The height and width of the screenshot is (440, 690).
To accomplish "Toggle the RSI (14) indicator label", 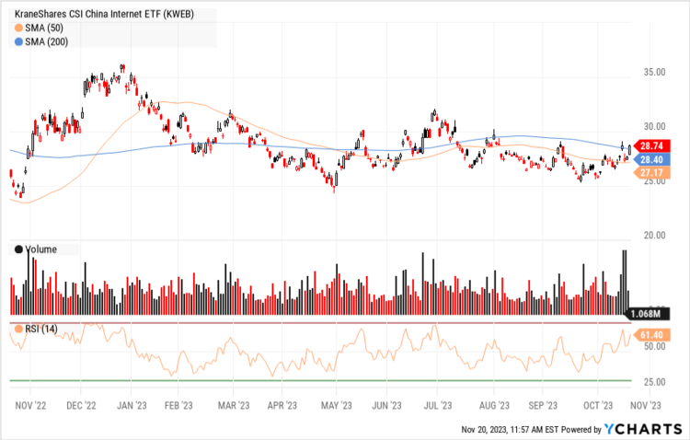I will 44,329.
